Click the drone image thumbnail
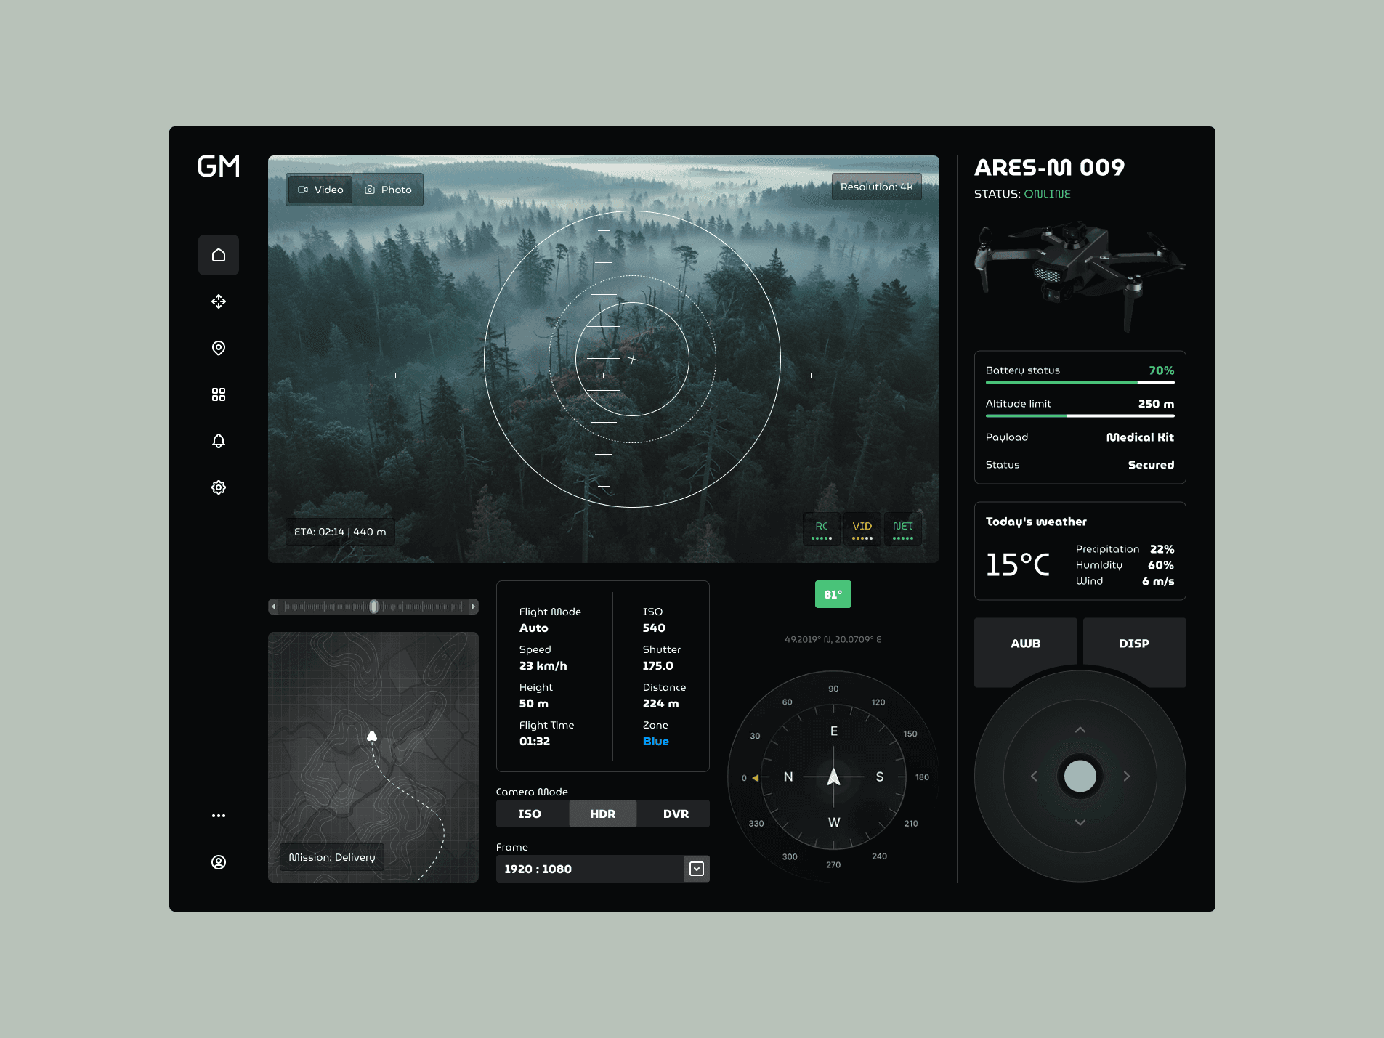1384x1038 pixels. [x=1080, y=276]
